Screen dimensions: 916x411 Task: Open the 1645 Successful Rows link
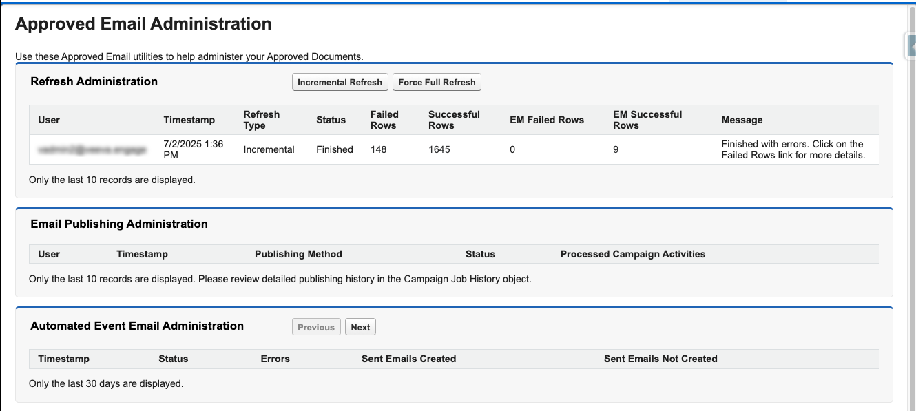coord(439,149)
